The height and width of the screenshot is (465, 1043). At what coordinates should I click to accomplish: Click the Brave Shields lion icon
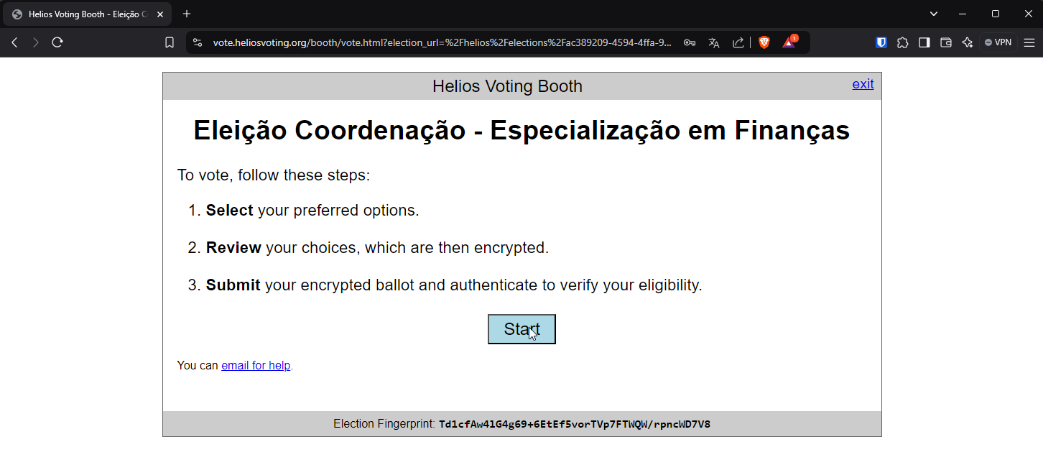[764, 42]
